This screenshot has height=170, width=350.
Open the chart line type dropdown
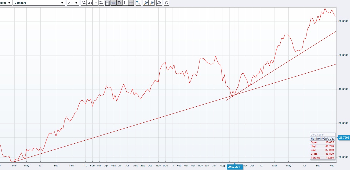pyautogui.click(x=73, y=3)
